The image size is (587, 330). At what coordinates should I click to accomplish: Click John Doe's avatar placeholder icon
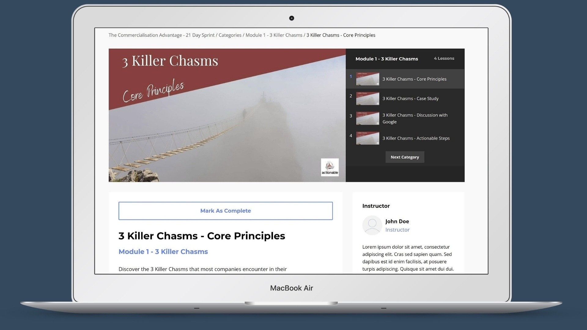click(x=372, y=225)
